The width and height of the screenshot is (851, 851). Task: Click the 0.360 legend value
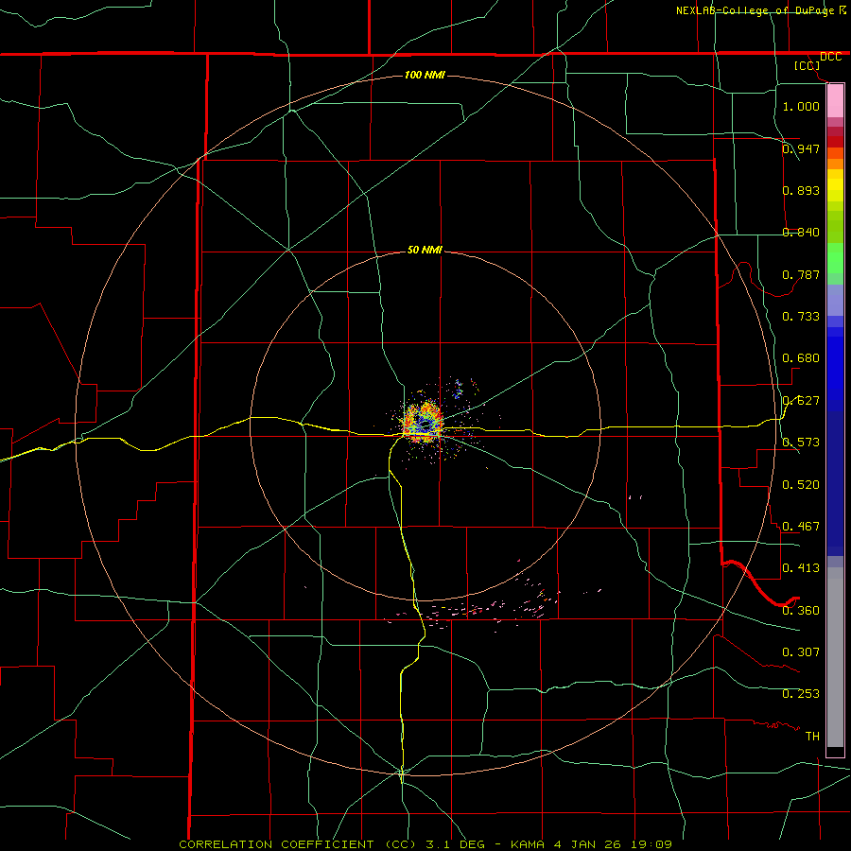pos(801,611)
